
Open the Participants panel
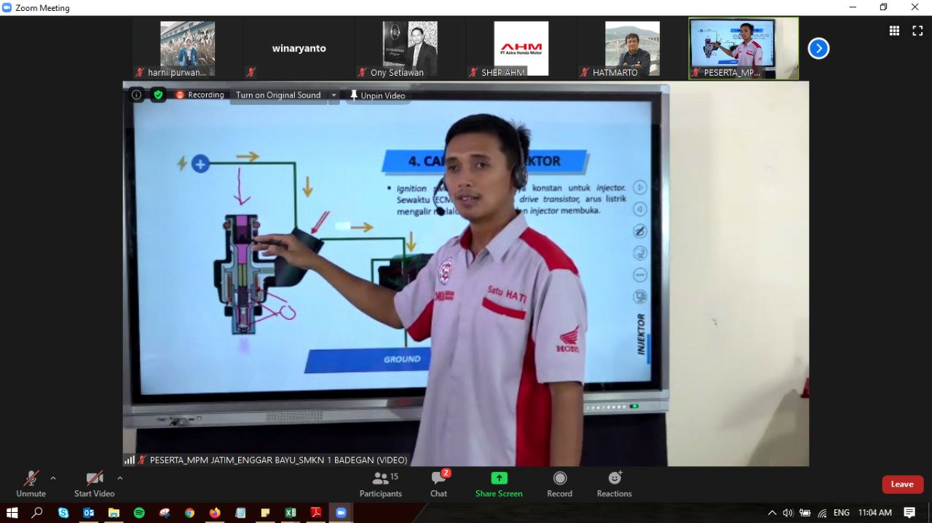click(x=380, y=484)
